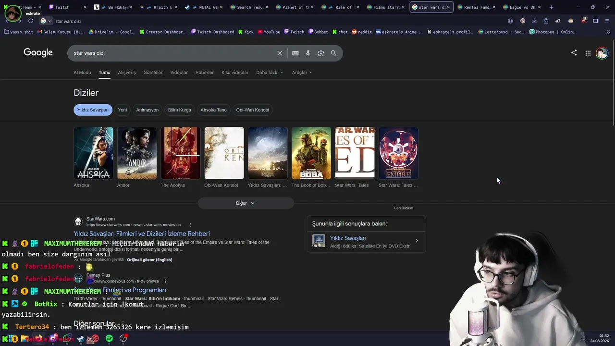Open the browser downloads icon
The height and width of the screenshot is (346, 615).
point(534,21)
